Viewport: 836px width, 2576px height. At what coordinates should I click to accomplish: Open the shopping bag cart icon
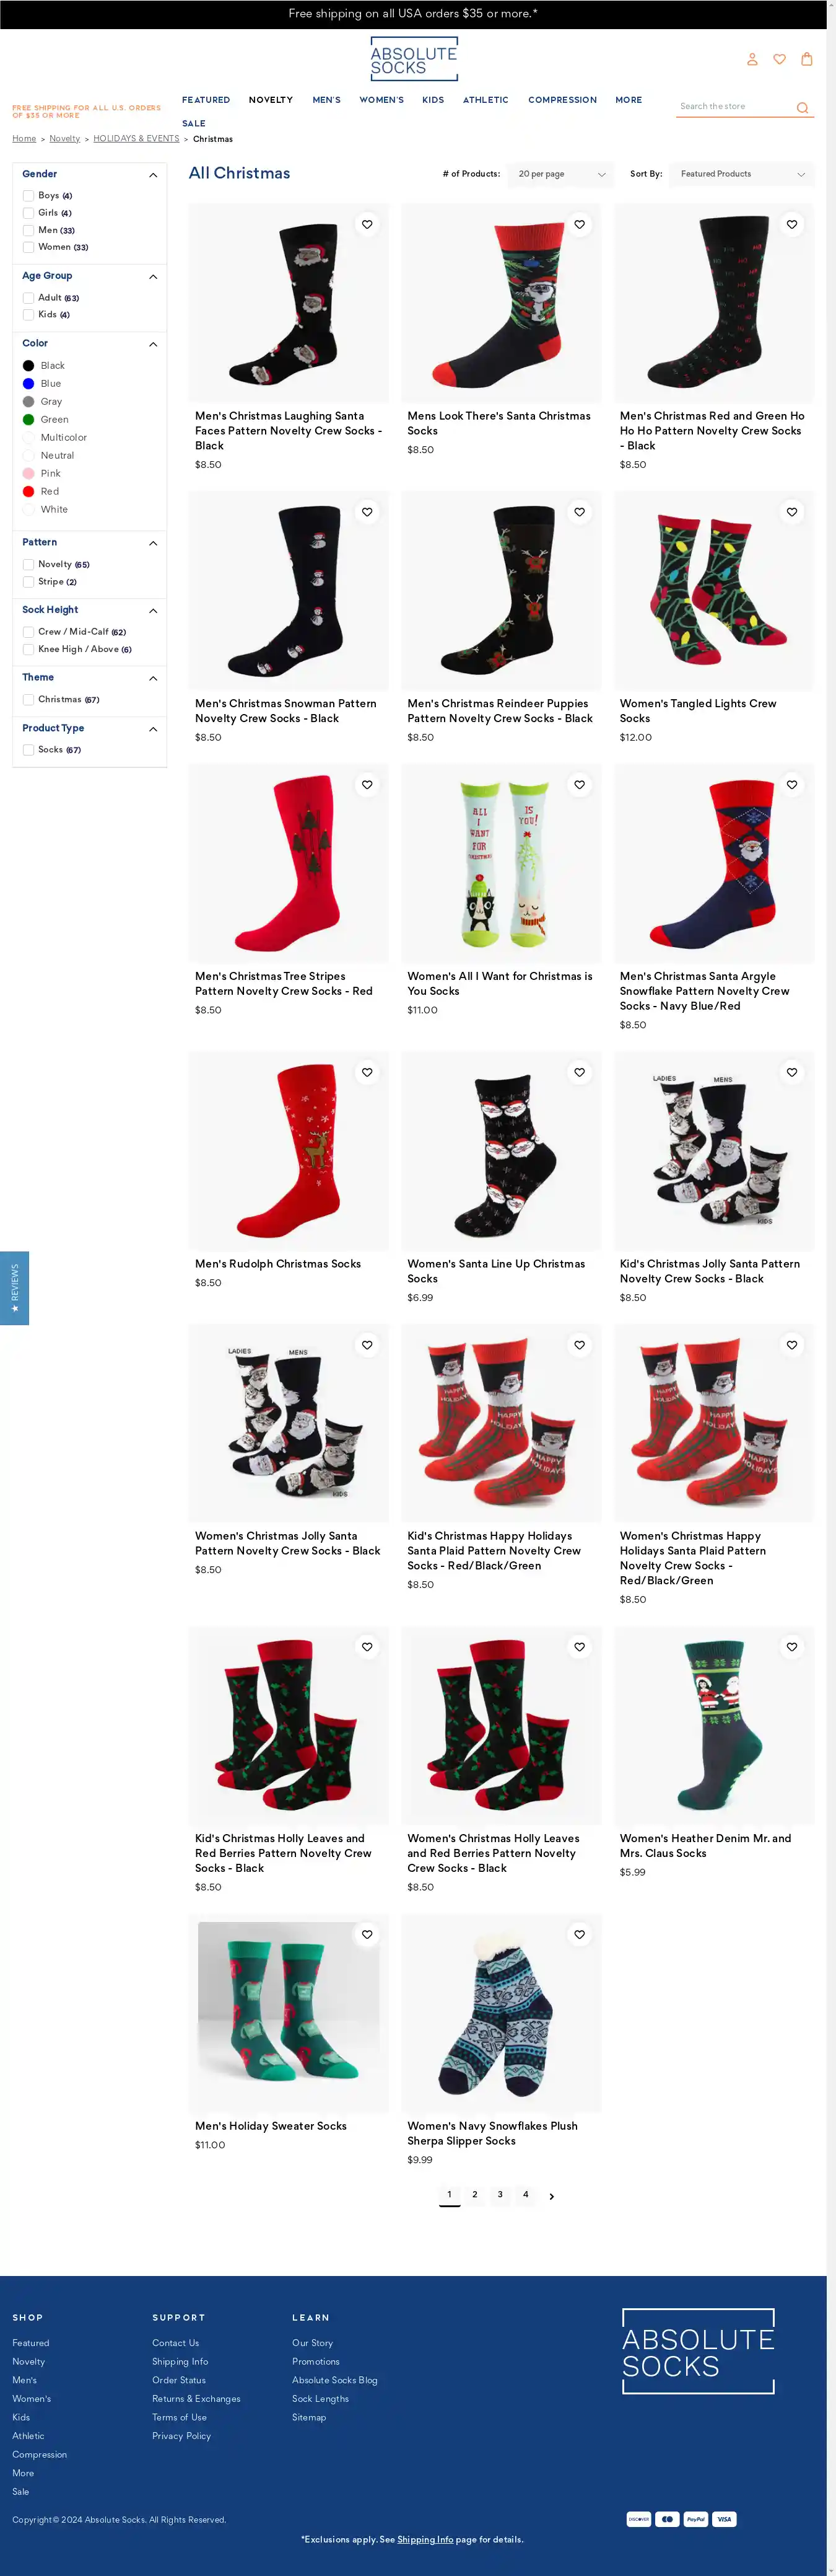pos(806,59)
